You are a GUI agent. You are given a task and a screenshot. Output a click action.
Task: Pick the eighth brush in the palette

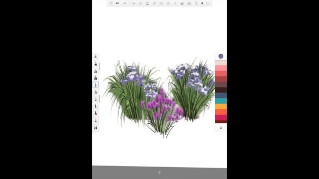click(96, 106)
